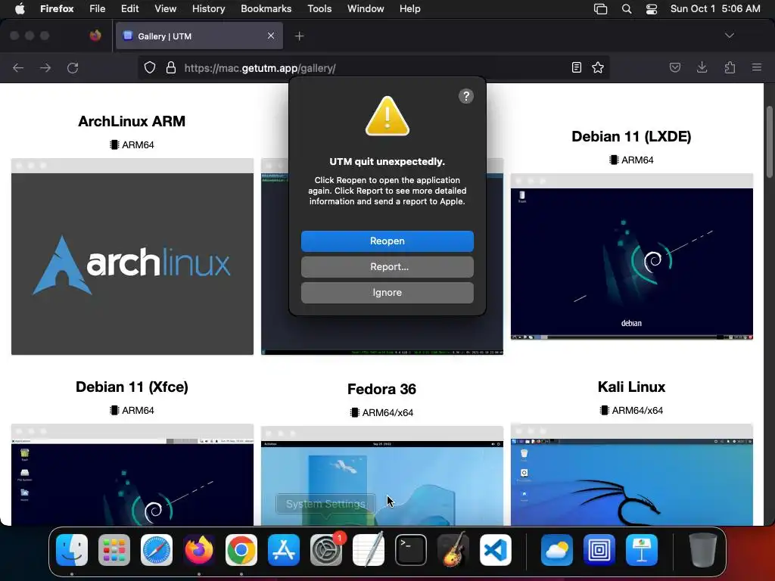Open GarageBand from the Dock

(x=453, y=550)
